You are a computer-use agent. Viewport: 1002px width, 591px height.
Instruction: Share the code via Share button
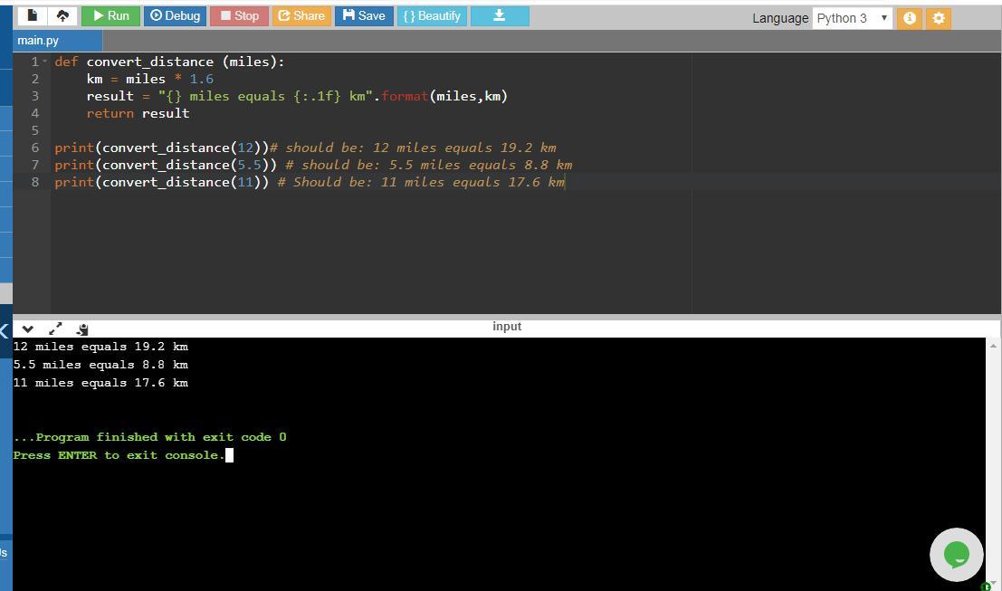301,15
